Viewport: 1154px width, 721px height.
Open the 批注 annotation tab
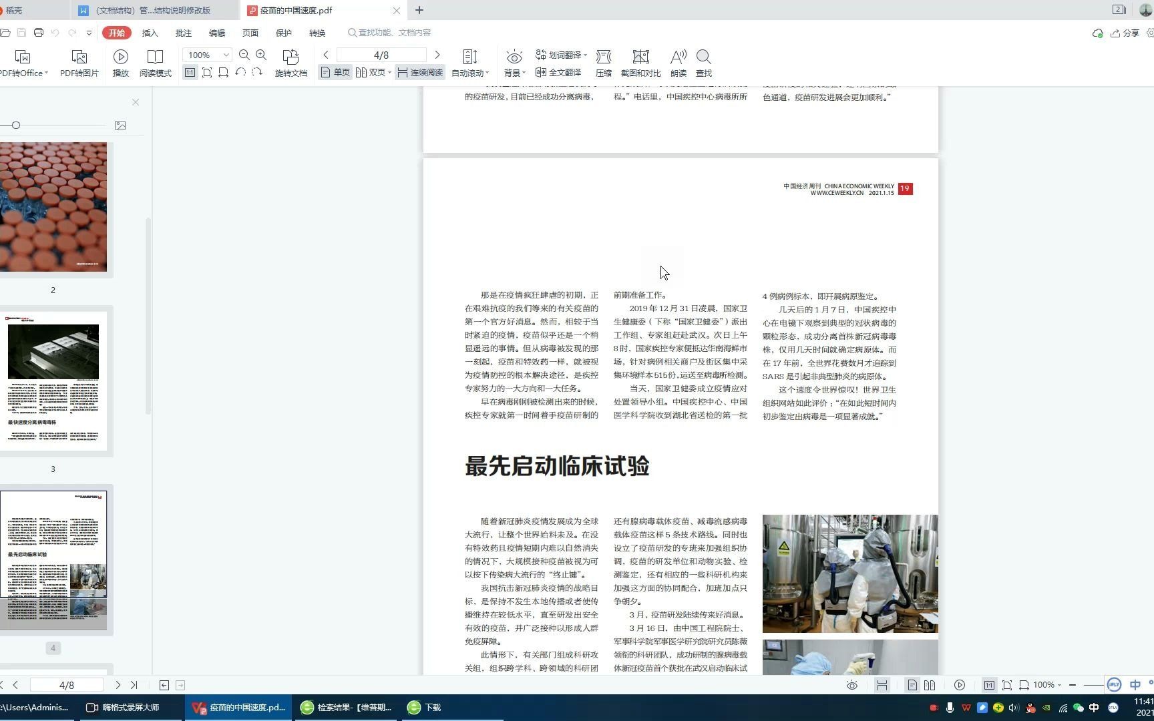pos(183,32)
